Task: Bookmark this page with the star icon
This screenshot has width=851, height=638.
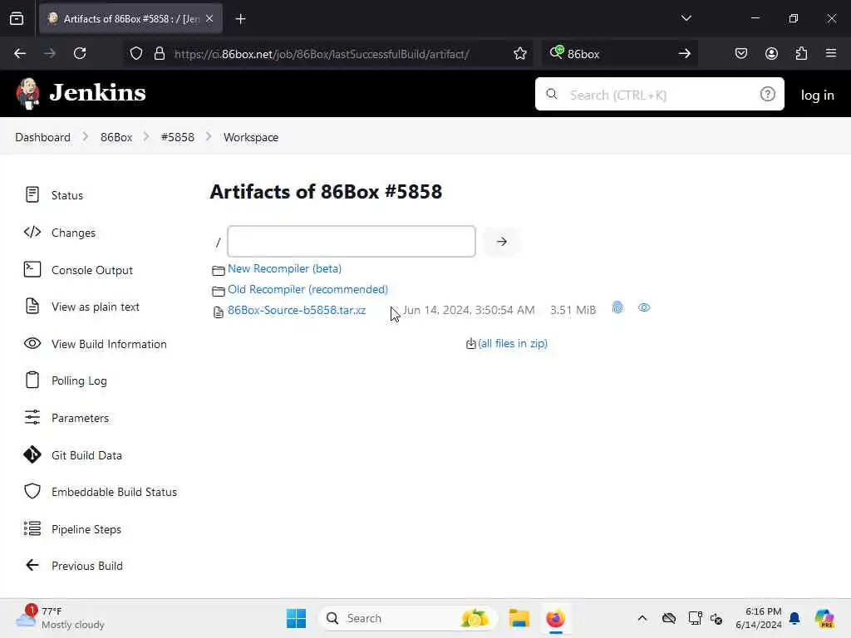Action: (x=520, y=53)
